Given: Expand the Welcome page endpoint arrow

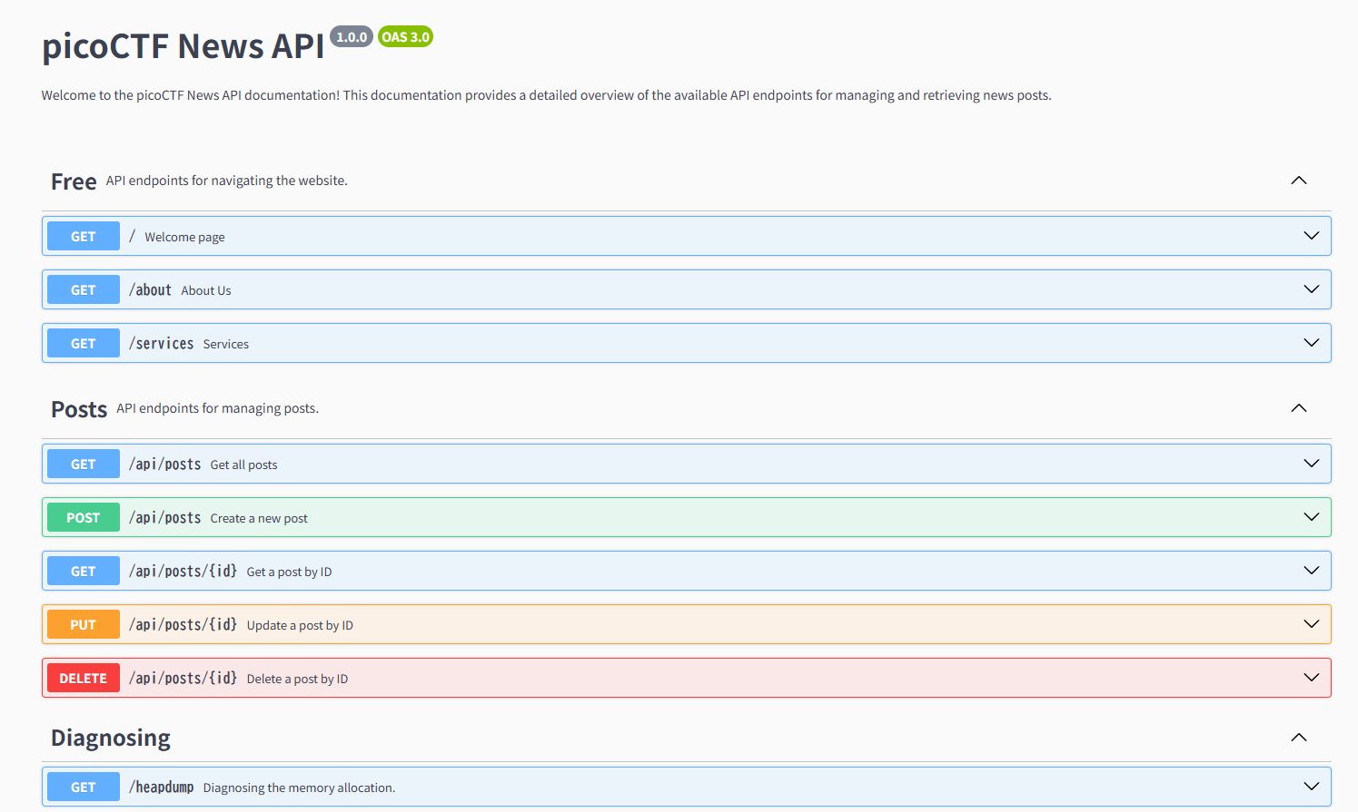Looking at the screenshot, I should (x=1311, y=236).
